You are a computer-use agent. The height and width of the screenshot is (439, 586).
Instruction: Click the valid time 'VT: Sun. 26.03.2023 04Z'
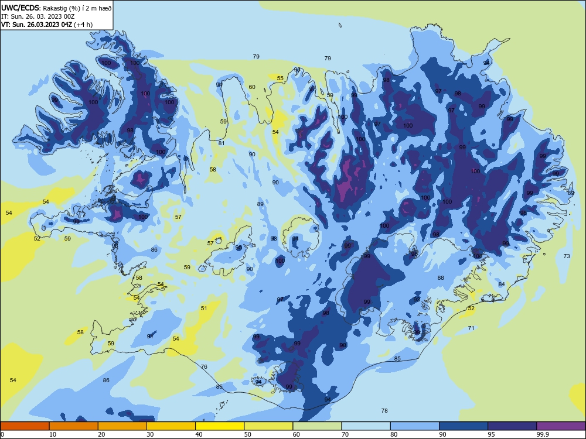(36, 25)
